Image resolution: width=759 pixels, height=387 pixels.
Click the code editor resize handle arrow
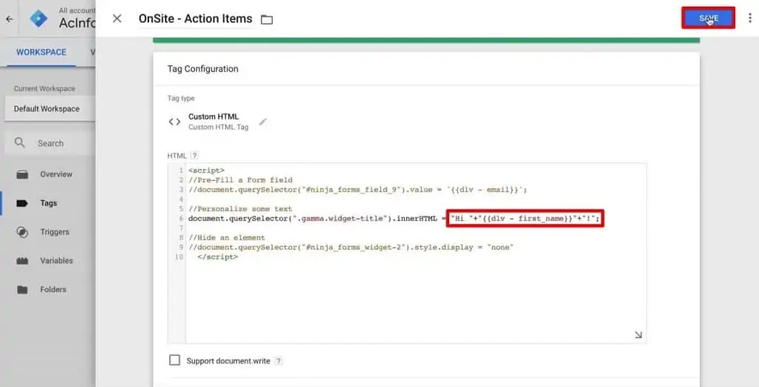coord(638,334)
